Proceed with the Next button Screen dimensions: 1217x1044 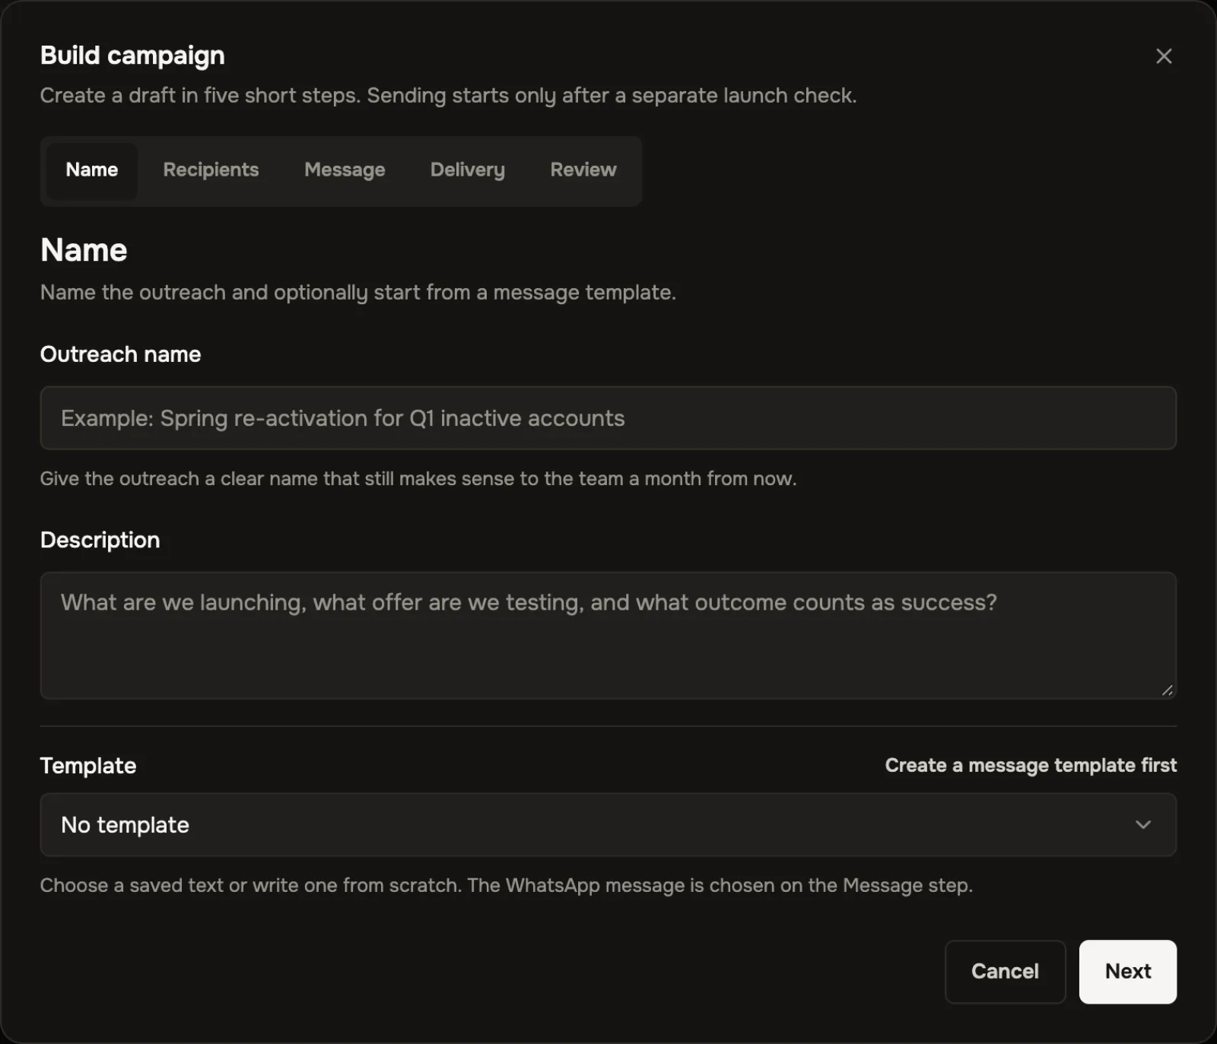(1127, 972)
